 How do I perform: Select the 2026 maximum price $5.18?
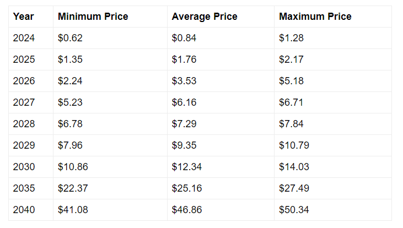pos(291,81)
